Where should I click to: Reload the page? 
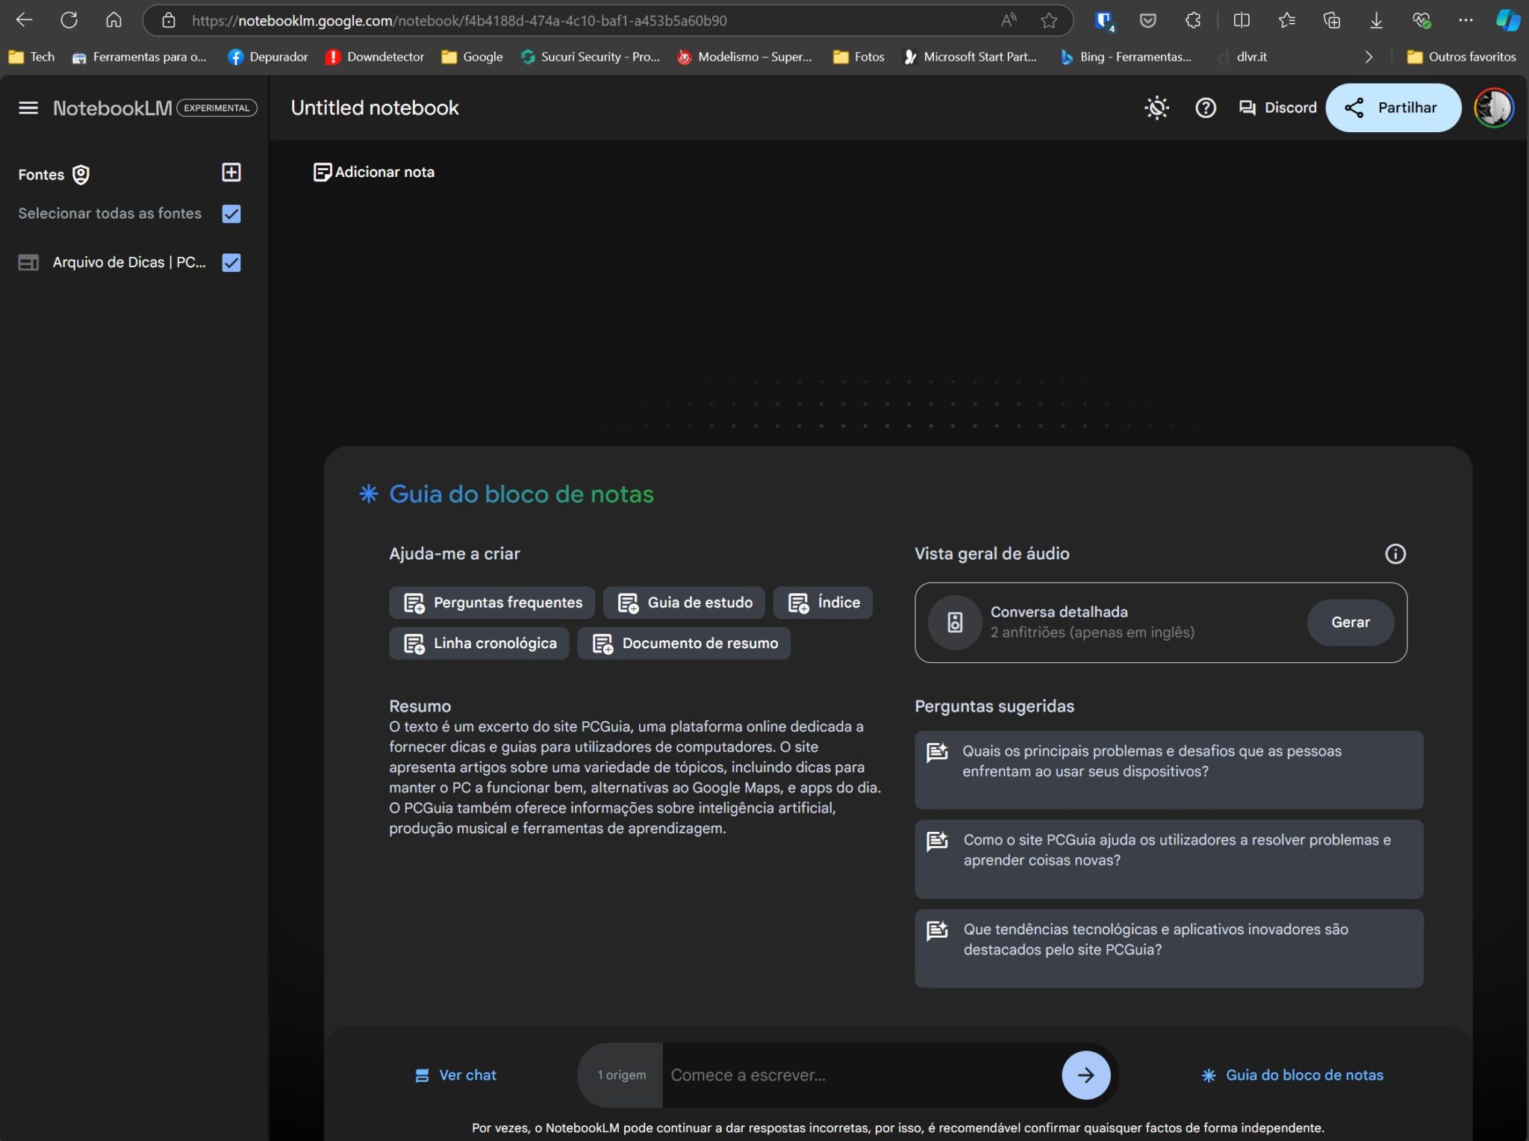[69, 20]
